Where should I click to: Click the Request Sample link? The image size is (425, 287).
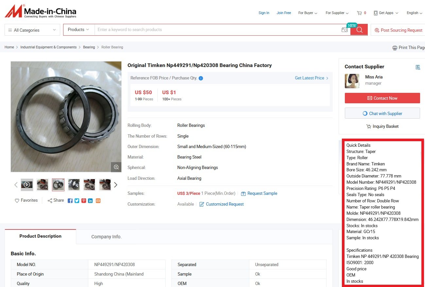point(262,194)
